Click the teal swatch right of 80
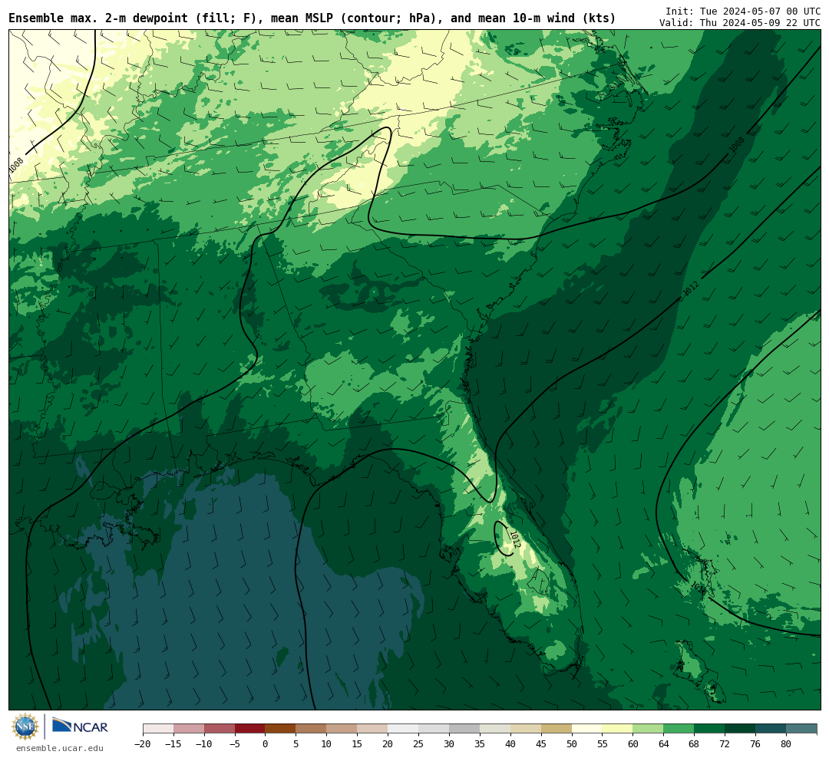 (x=801, y=729)
